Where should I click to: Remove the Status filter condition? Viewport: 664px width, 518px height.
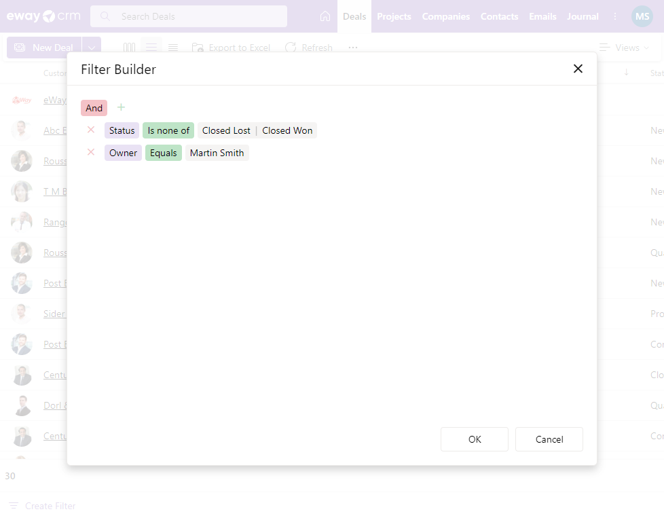90,130
